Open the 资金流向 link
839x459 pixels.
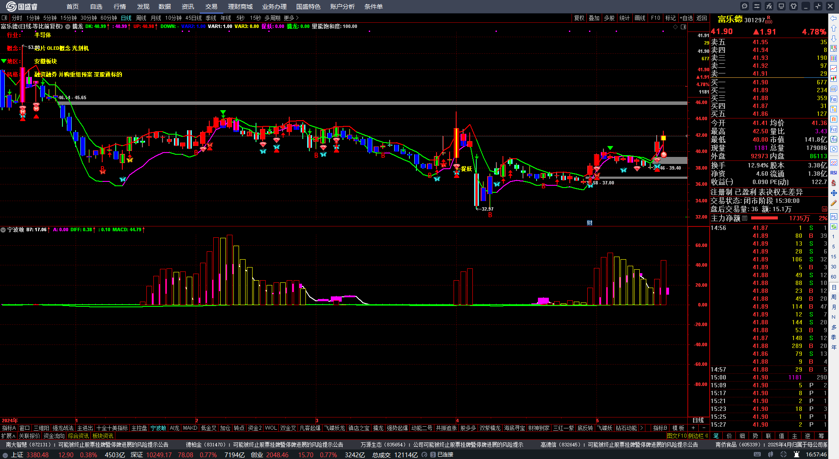54,436
